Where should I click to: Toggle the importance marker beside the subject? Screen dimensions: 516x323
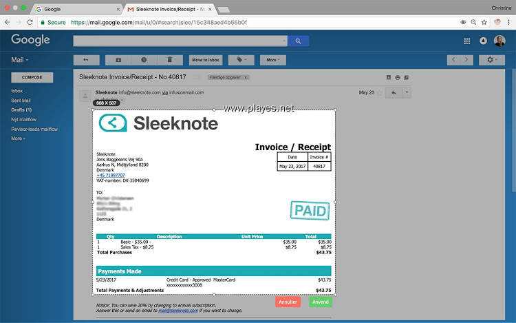tap(196, 77)
